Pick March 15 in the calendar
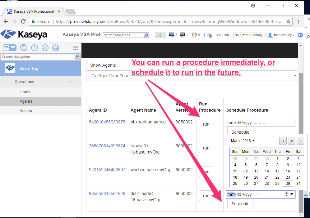The image size is (310, 218). pos(277,171)
